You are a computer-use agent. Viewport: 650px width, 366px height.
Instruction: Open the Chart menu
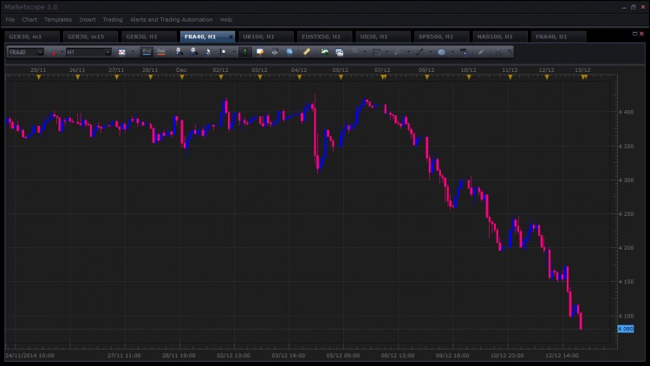pyautogui.click(x=29, y=19)
